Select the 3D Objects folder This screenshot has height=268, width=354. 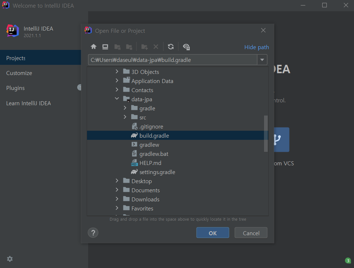pyautogui.click(x=145, y=72)
